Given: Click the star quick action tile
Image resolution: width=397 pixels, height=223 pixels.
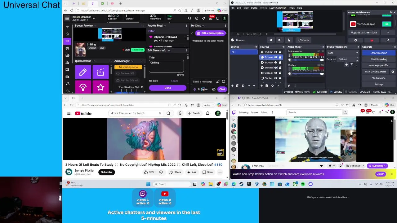Looking at the screenshot, I should click(x=100, y=87).
